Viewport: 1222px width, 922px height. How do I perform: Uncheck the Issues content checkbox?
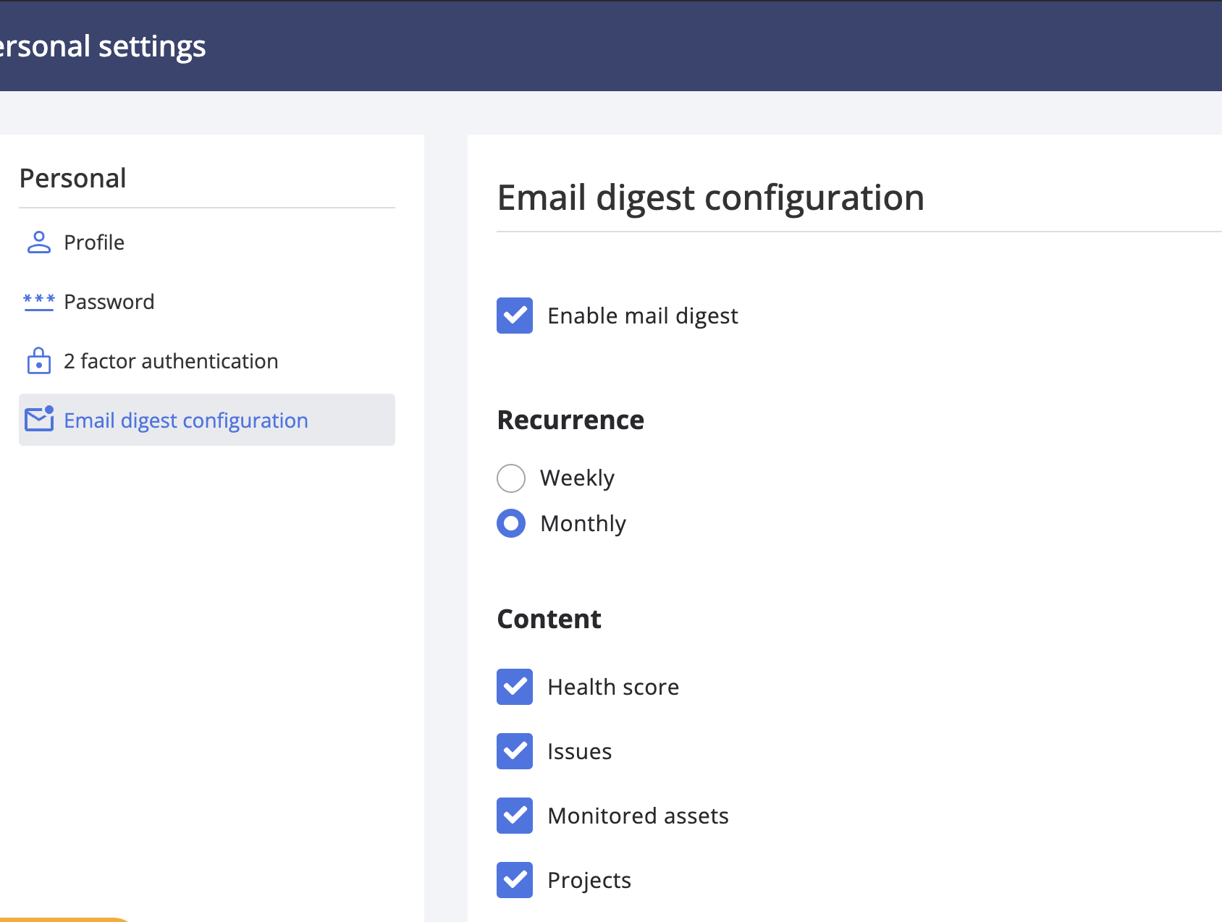pos(515,751)
